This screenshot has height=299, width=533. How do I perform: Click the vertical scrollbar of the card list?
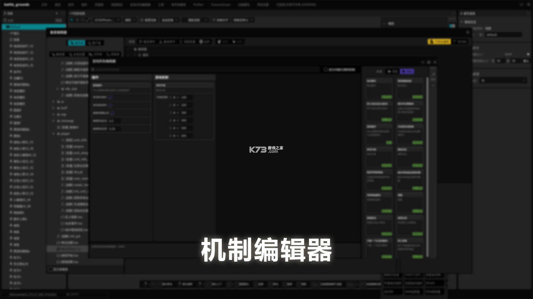point(427,167)
